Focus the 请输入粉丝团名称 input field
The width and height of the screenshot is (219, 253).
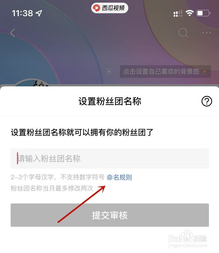click(110, 158)
